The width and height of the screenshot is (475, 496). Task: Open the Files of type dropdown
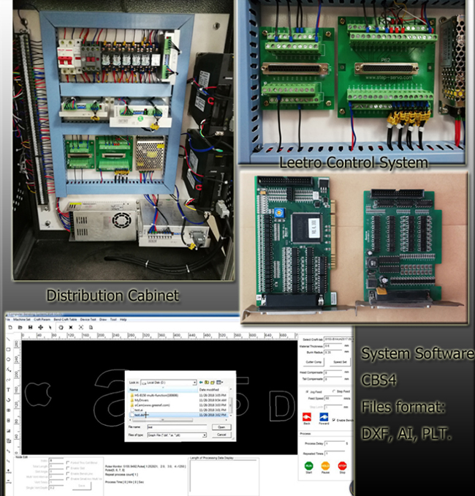[204, 435]
